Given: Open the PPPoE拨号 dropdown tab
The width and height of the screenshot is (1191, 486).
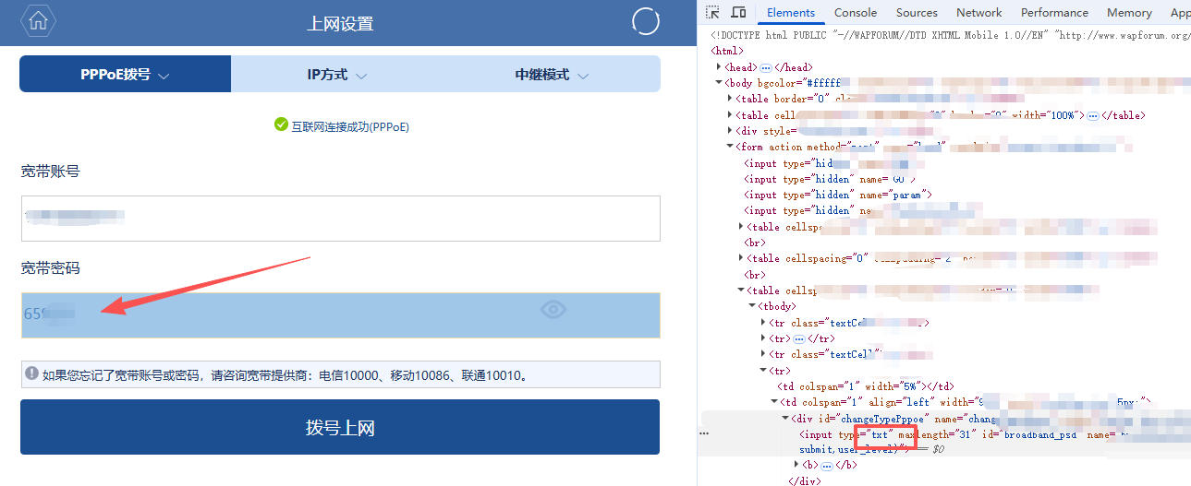Looking at the screenshot, I should 125,75.
